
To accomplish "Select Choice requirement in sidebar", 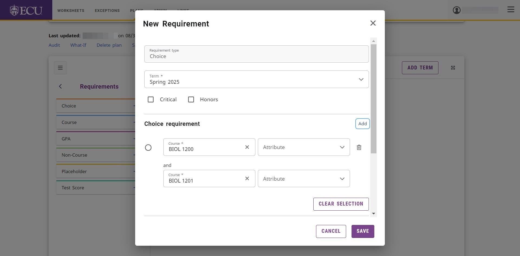I will pyautogui.click(x=96, y=106).
